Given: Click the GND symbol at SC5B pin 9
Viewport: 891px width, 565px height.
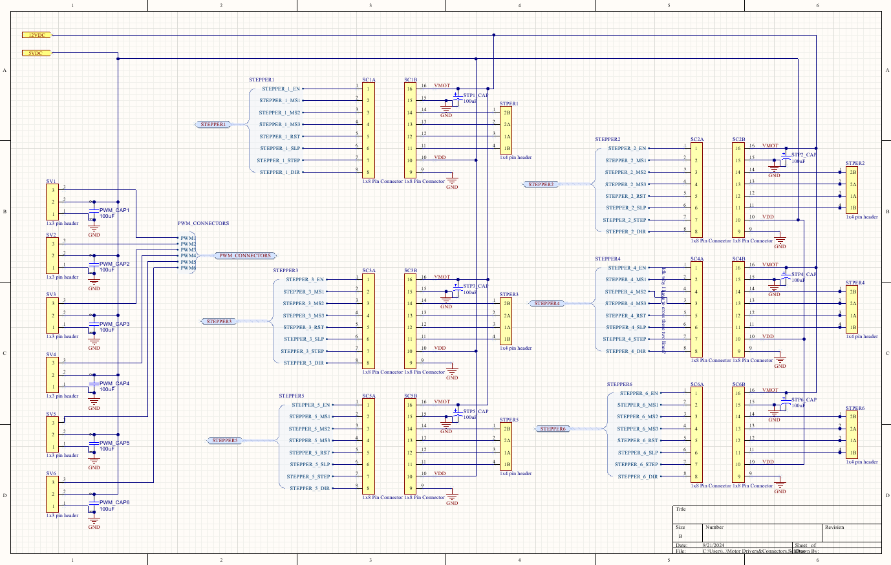Looking at the screenshot, I should click(452, 498).
